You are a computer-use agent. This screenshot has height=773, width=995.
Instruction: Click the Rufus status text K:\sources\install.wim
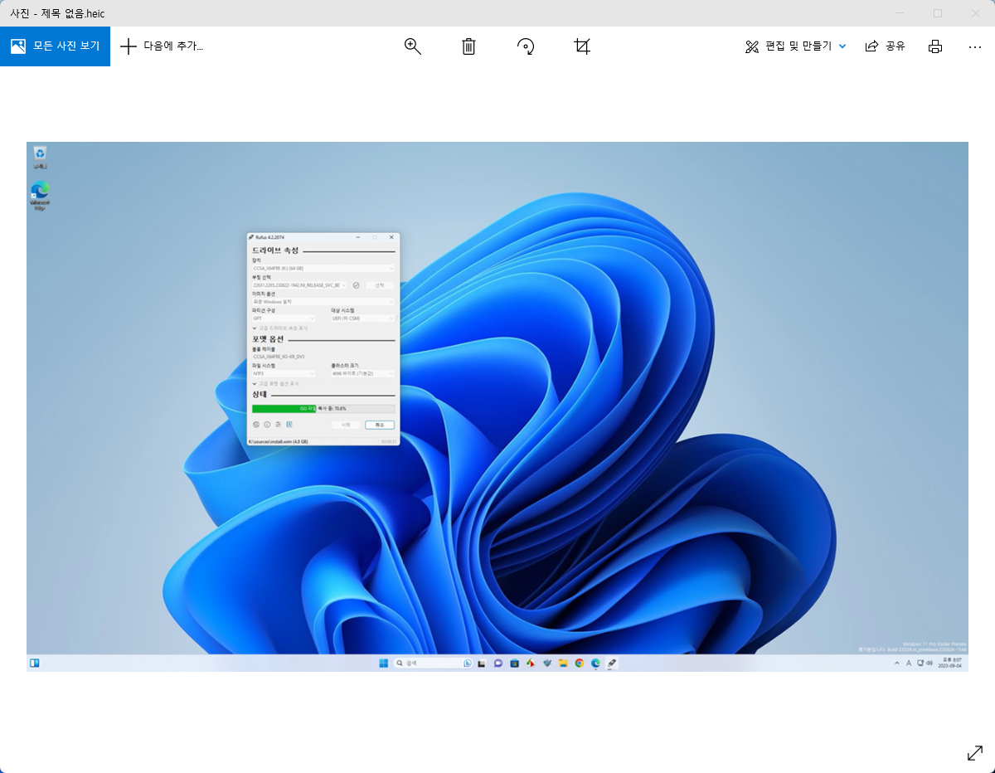pyautogui.click(x=278, y=441)
